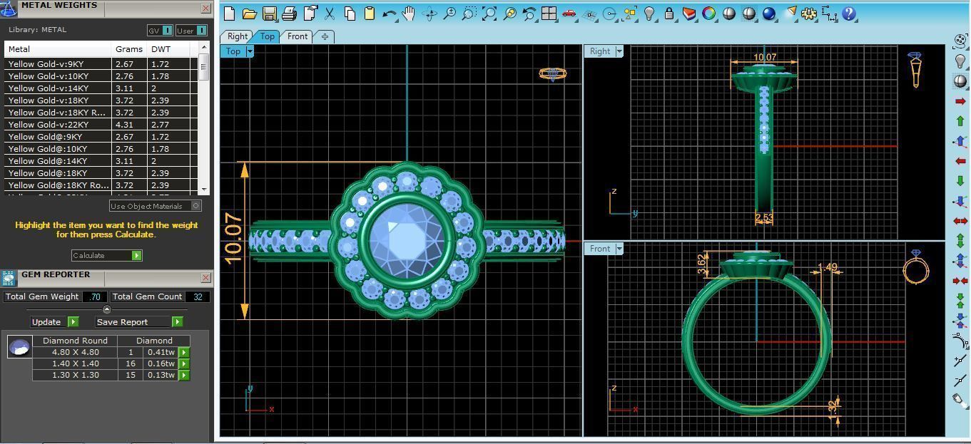Click the padlock lock icon
971x444 pixels.
[669, 14]
